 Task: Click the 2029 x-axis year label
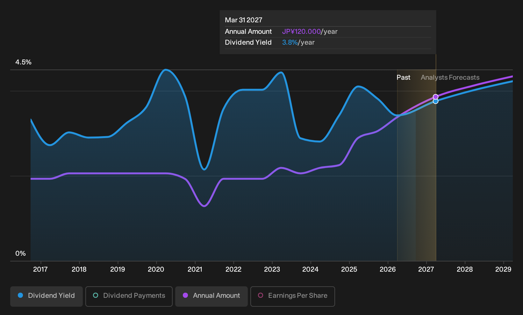pyautogui.click(x=503, y=269)
